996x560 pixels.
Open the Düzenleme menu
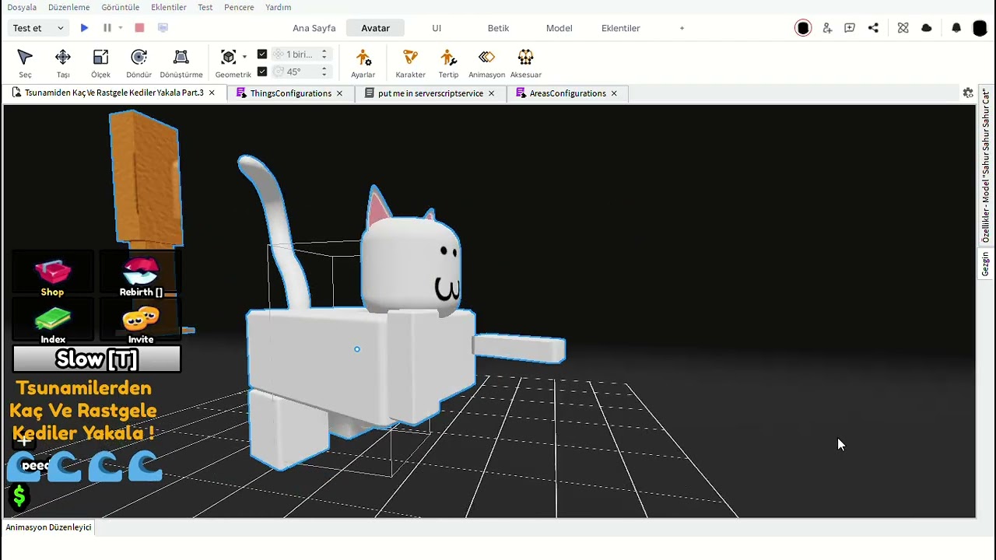tap(68, 7)
